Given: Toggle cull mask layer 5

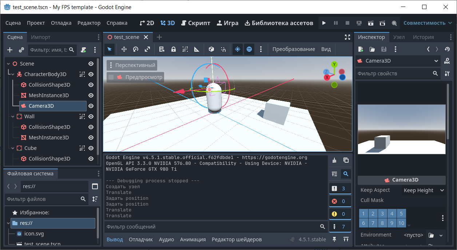Looking at the screenshot, I should click(x=401, y=214).
